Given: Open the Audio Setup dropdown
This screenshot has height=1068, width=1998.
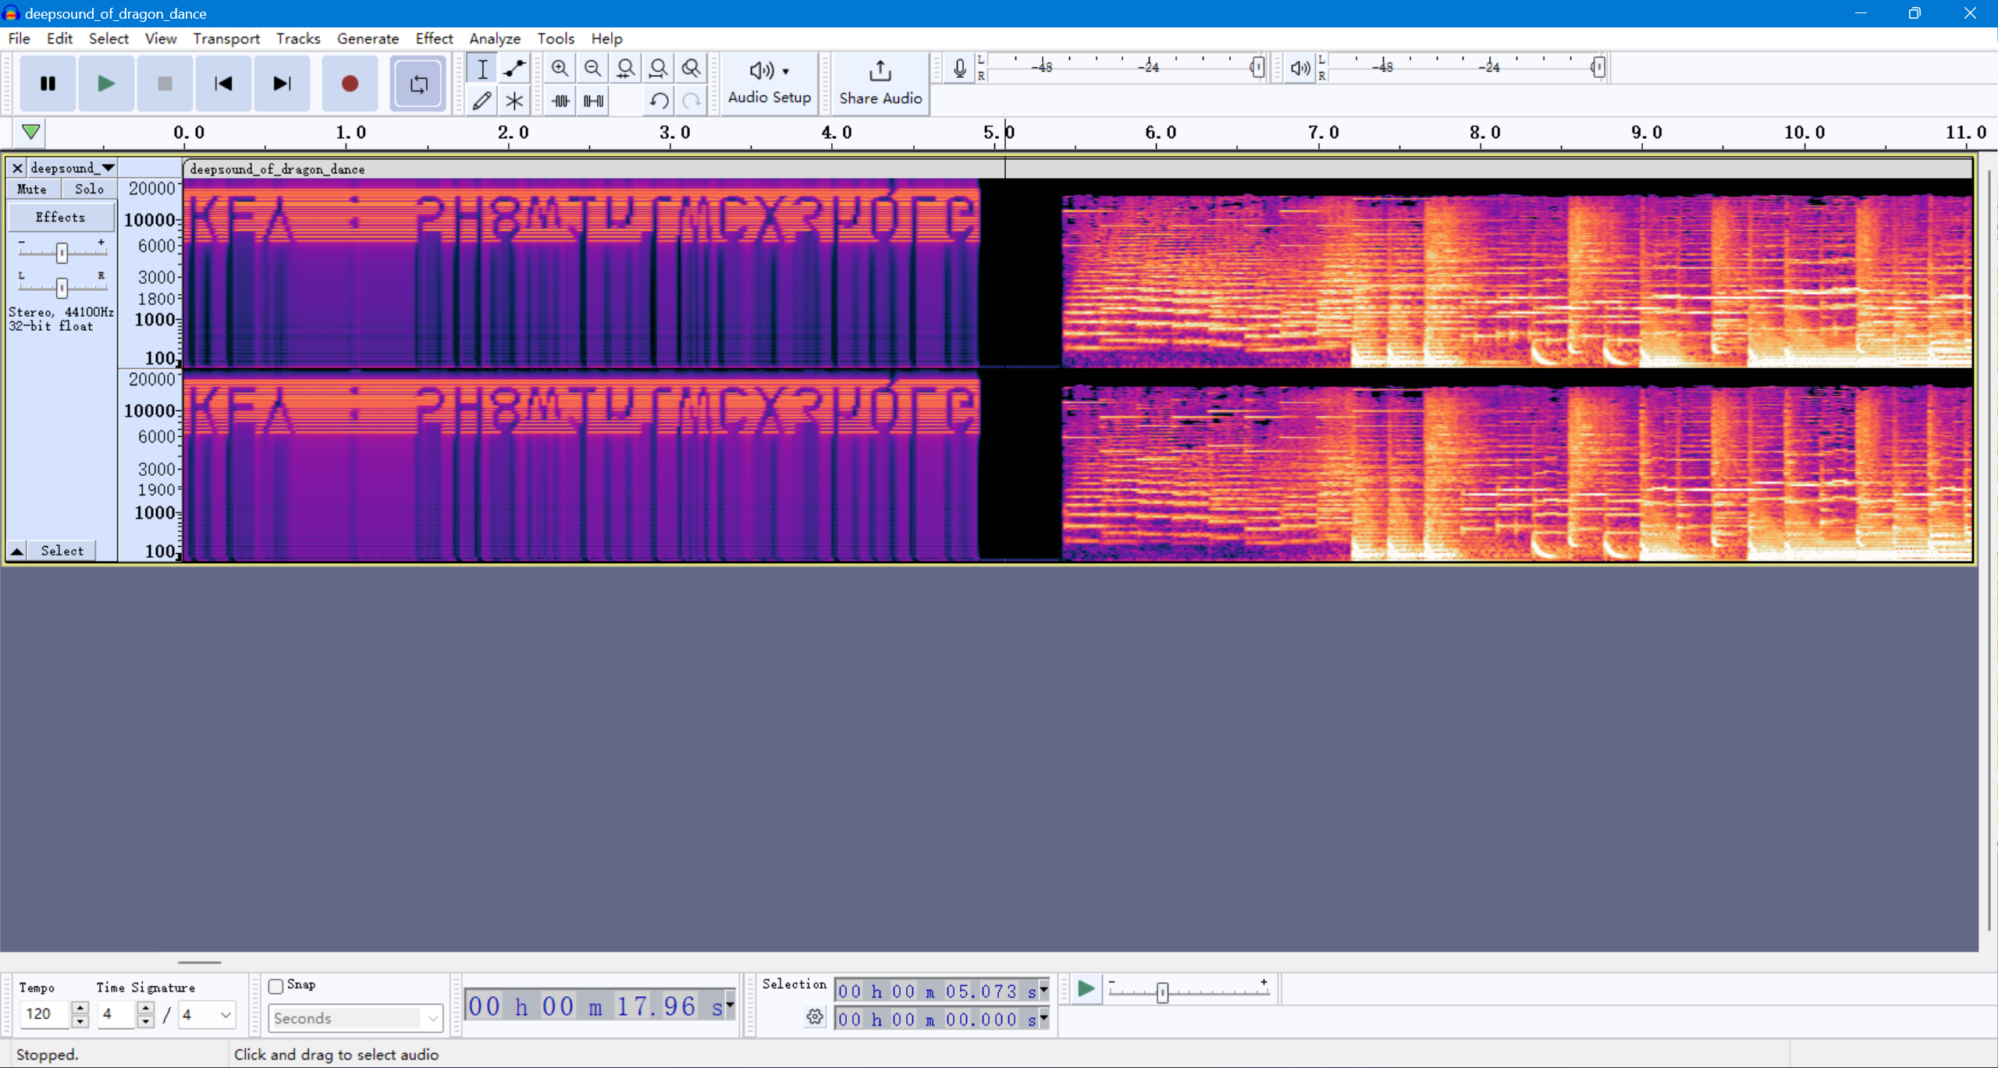Looking at the screenshot, I should pyautogui.click(x=770, y=83).
